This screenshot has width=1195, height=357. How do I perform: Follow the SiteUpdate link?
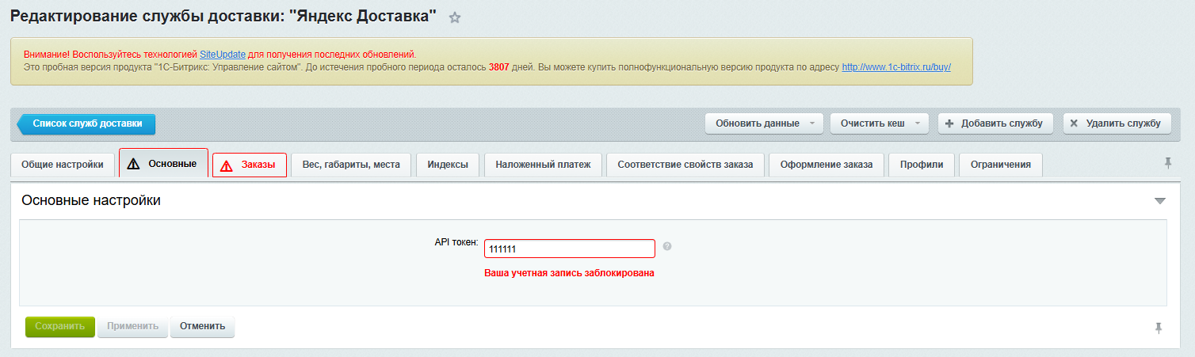223,55
